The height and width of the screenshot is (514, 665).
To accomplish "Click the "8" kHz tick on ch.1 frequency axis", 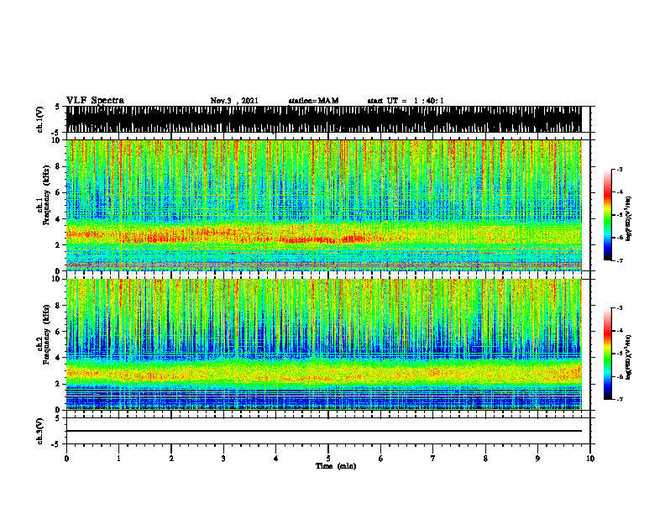I will tap(59, 166).
